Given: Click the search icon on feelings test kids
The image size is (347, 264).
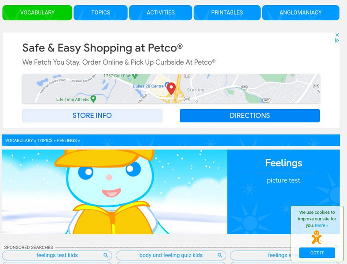Looking at the screenshot, I should click(106, 255).
